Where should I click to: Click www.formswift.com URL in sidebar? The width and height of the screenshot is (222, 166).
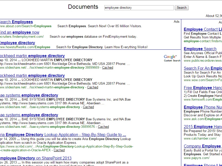point(203,100)
